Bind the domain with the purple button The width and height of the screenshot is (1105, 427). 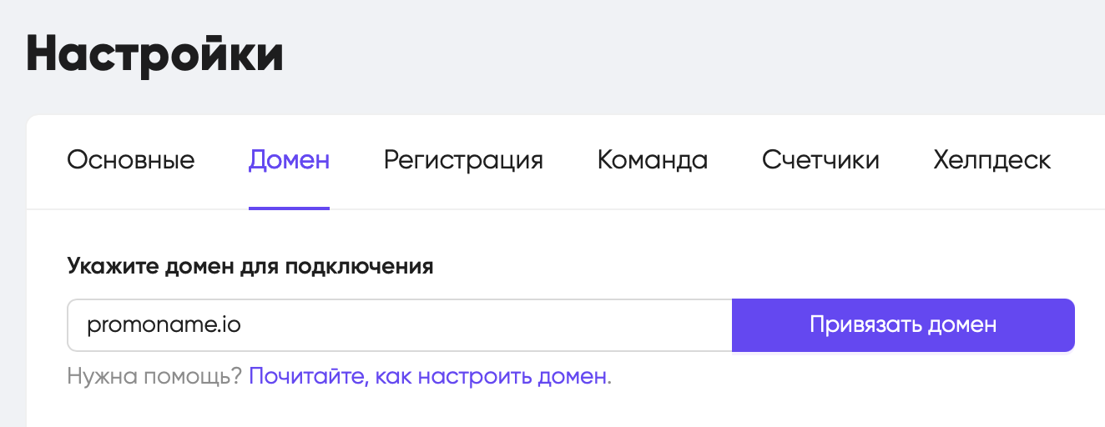tap(903, 325)
